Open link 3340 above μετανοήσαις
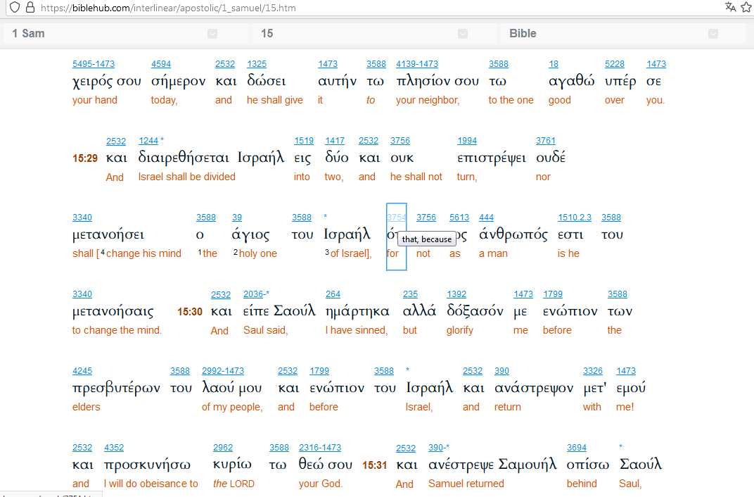The image size is (754, 497). pyautogui.click(x=82, y=294)
